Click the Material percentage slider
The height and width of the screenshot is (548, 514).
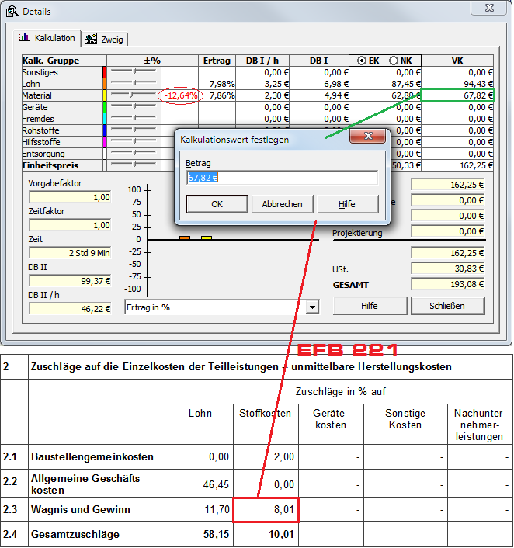click(x=132, y=95)
